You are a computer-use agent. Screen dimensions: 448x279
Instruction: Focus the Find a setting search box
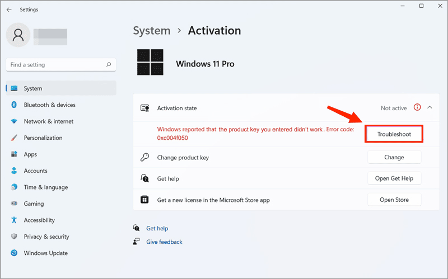click(61, 65)
